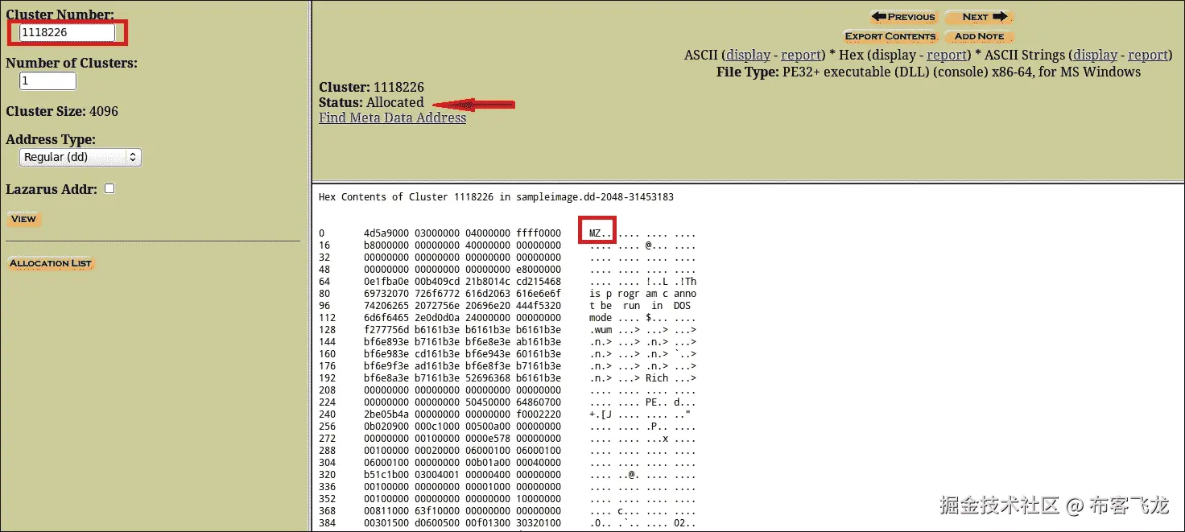Click the Next button
1185x532 pixels.
point(979,17)
